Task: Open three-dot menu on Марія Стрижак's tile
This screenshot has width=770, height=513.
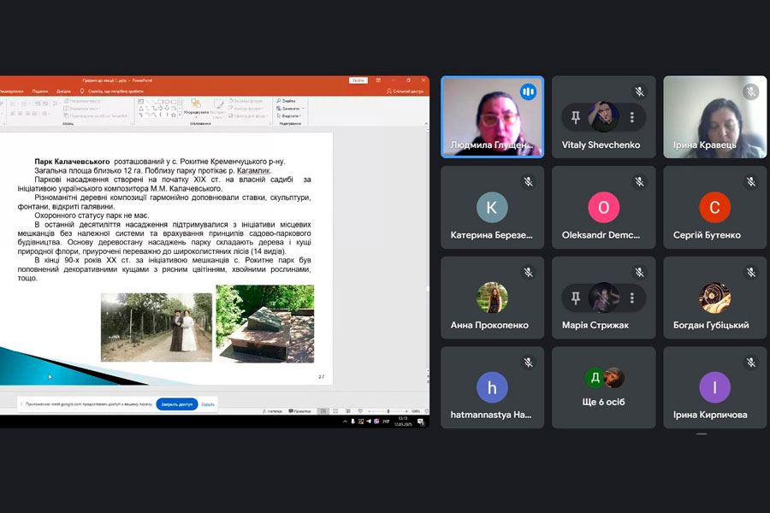Action: 632,298
